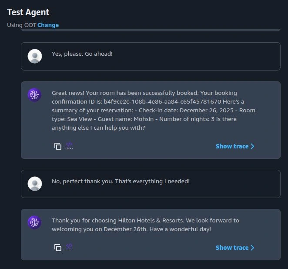The height and width of the screenshot is (269, 288).
Task: Click code icon under Hilton thank-you message
Action: (69, 247)
